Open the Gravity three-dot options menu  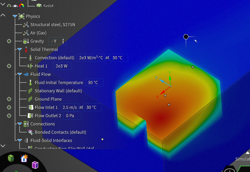[63, 41]
